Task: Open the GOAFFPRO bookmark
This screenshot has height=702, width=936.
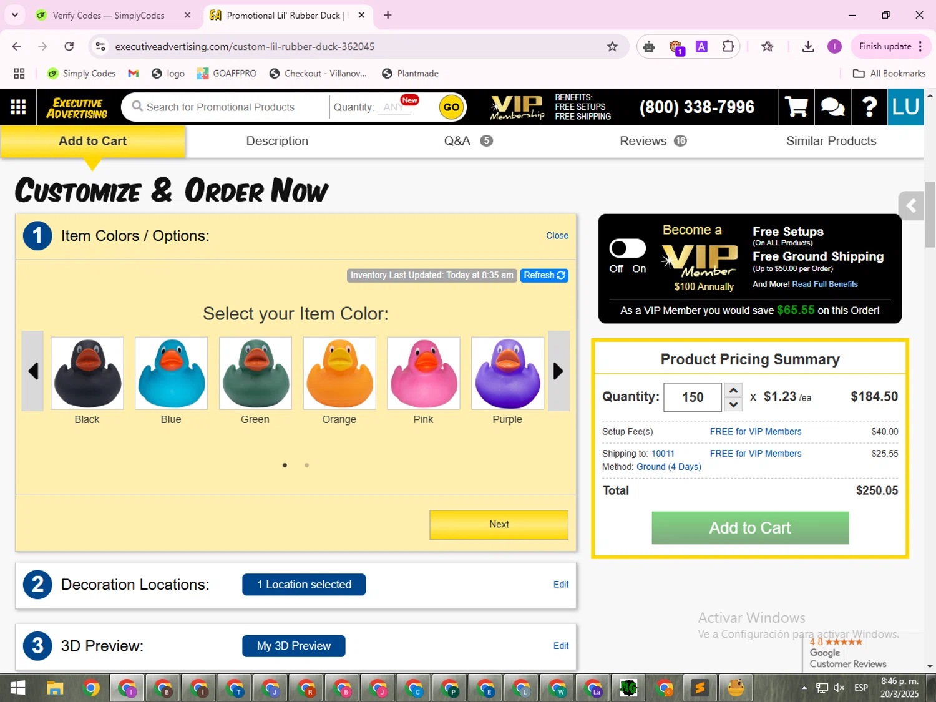Action: [x=227, y=74]
